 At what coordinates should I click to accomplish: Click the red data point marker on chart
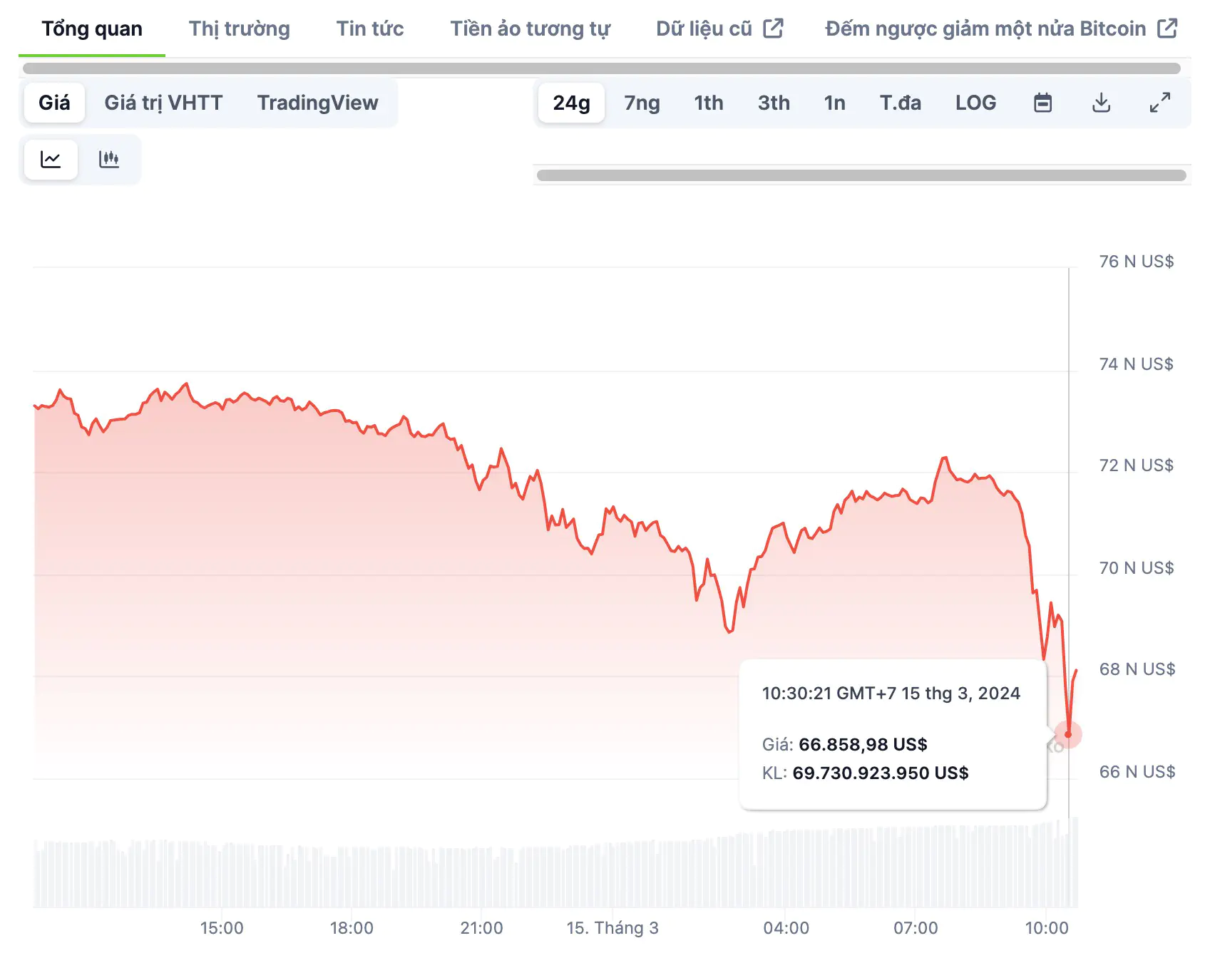tap(1068, 734)
